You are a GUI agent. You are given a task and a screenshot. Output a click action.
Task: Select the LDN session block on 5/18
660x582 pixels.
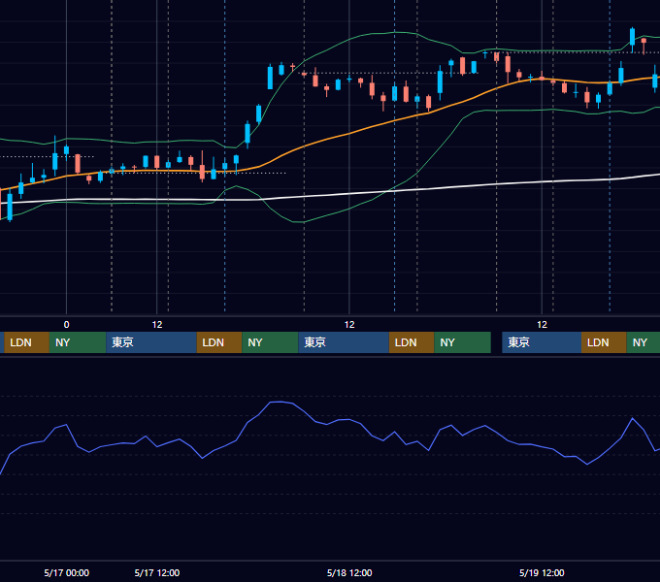(412, 342)
